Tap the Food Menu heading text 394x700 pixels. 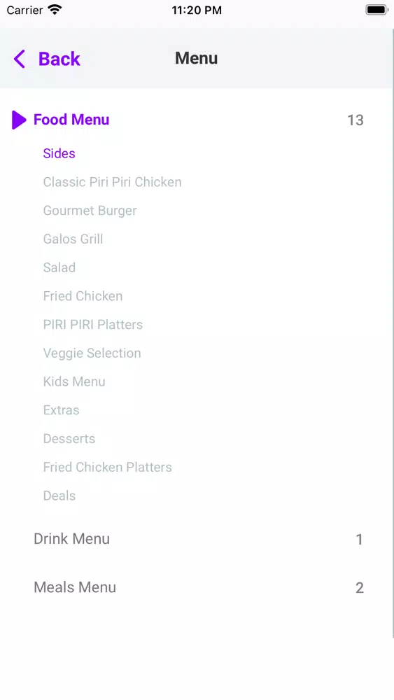71,120
